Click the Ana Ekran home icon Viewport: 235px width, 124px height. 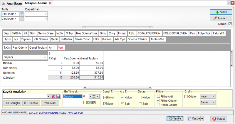[x=3, y=4]
